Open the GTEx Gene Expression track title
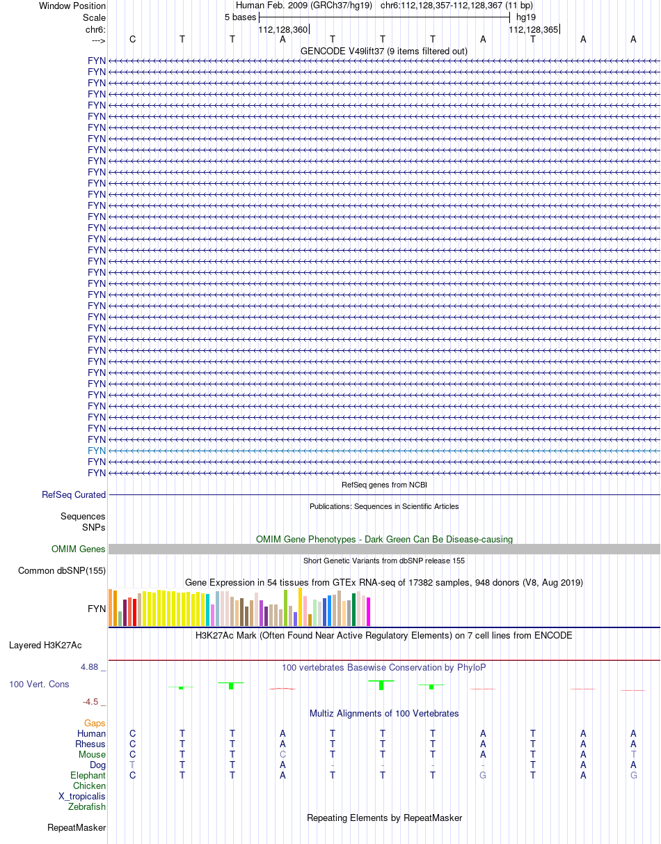Screen dimensions: 661x844 [384, 582]
